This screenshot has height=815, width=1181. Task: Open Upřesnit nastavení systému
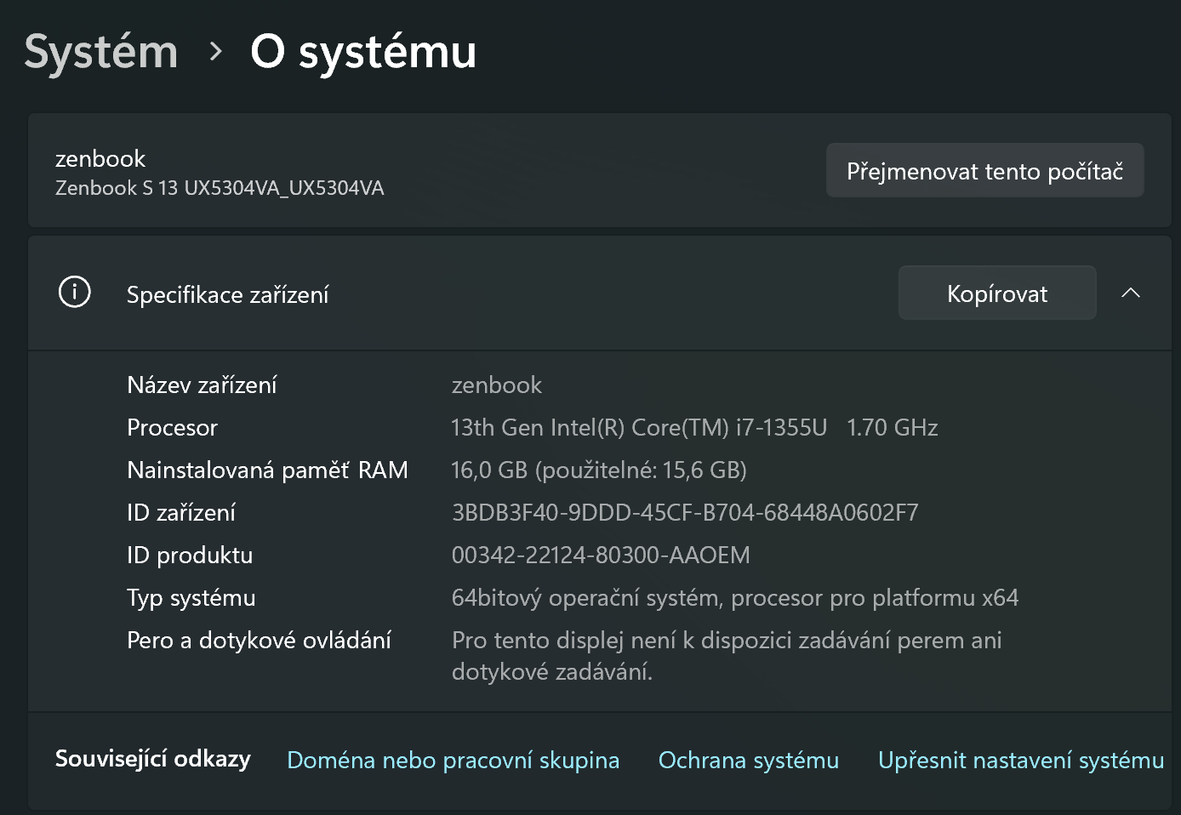coord(1020,760)
